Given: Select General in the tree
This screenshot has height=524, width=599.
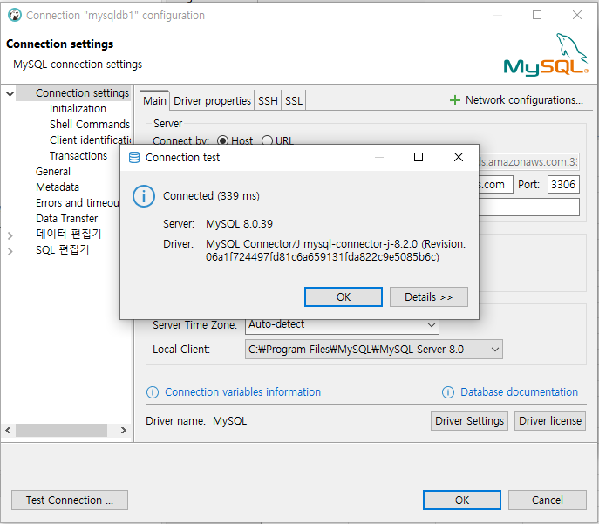Looking at the screenshot, I should (53, 172).
